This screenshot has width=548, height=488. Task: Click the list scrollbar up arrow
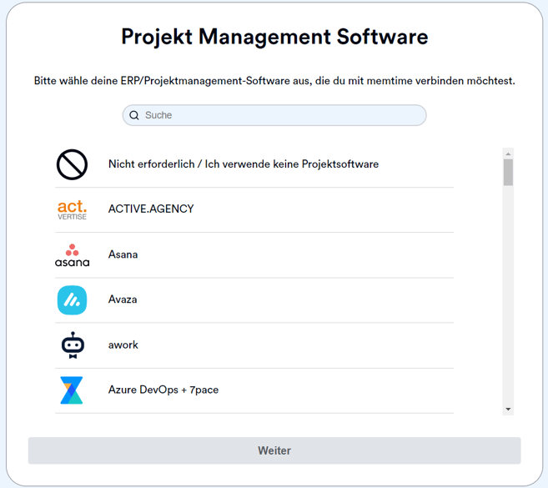click(508, 153)
